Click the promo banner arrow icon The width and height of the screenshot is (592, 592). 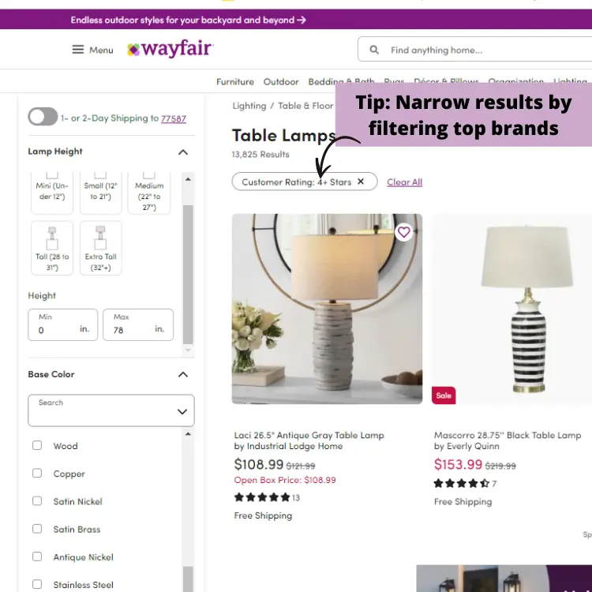click(x=302, y=20)
